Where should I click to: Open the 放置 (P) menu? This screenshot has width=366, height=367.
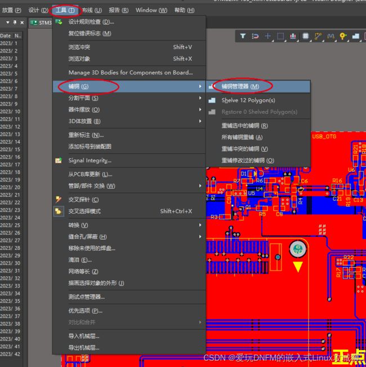[x=11, y=10]
